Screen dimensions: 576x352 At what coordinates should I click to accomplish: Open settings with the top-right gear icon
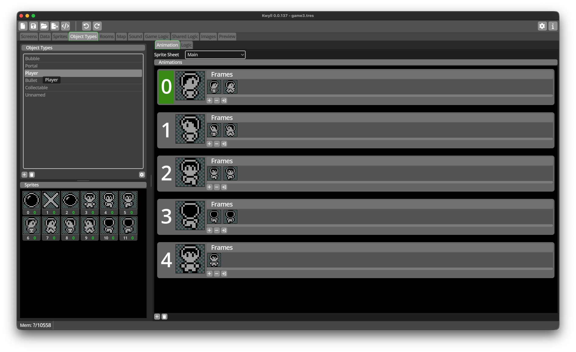pyautogui.click(x=542, y=26)
